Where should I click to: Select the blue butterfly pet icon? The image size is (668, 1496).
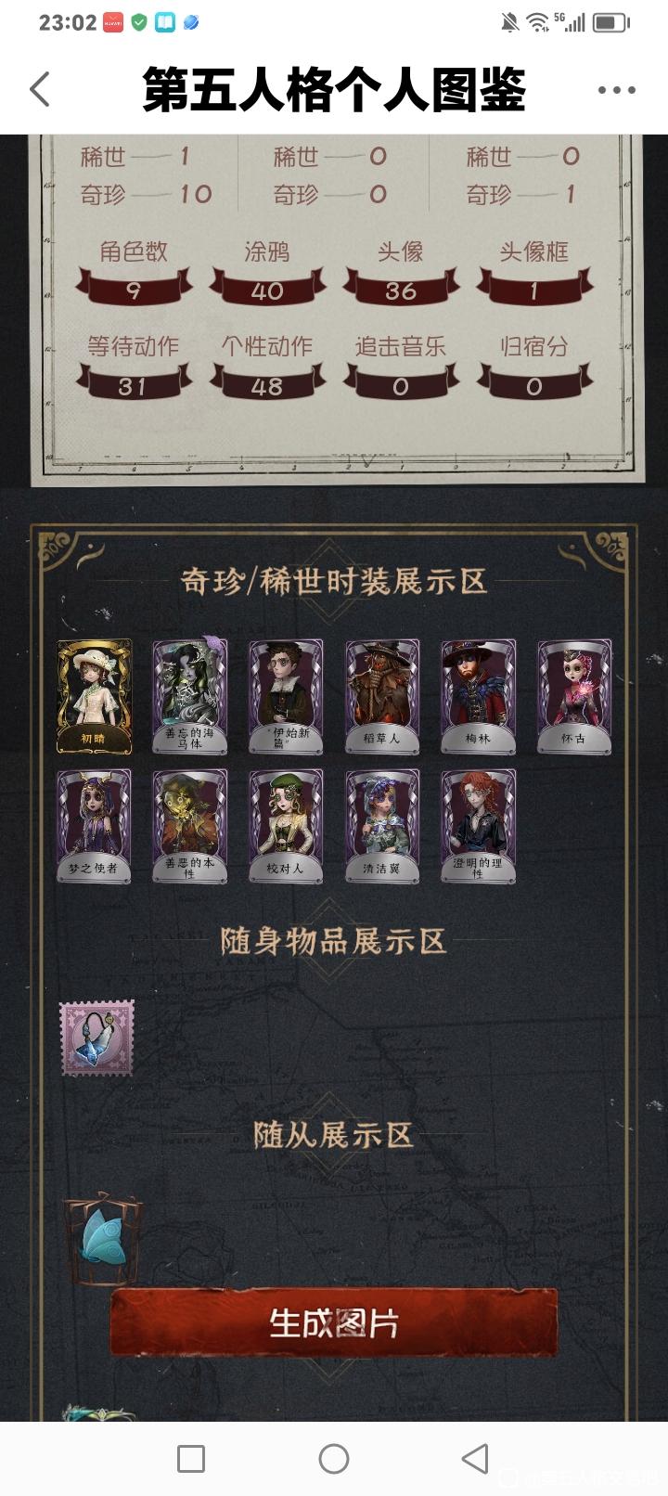tap(103, 1239)
